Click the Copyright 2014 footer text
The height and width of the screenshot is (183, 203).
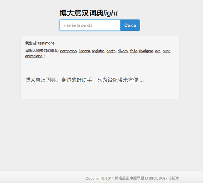click(x=100, y=178)
